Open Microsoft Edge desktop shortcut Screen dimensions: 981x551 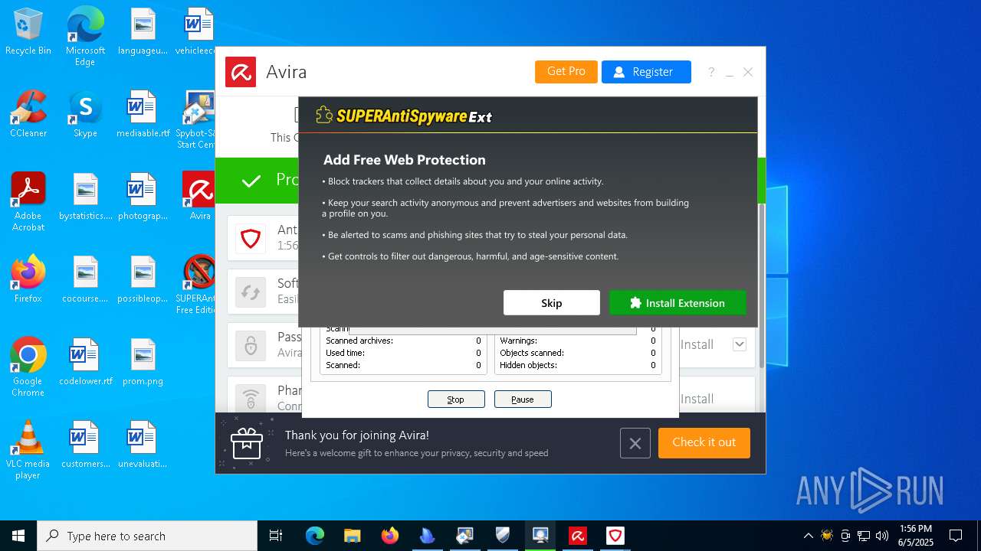pyautogui.click(x=85, y=37)
